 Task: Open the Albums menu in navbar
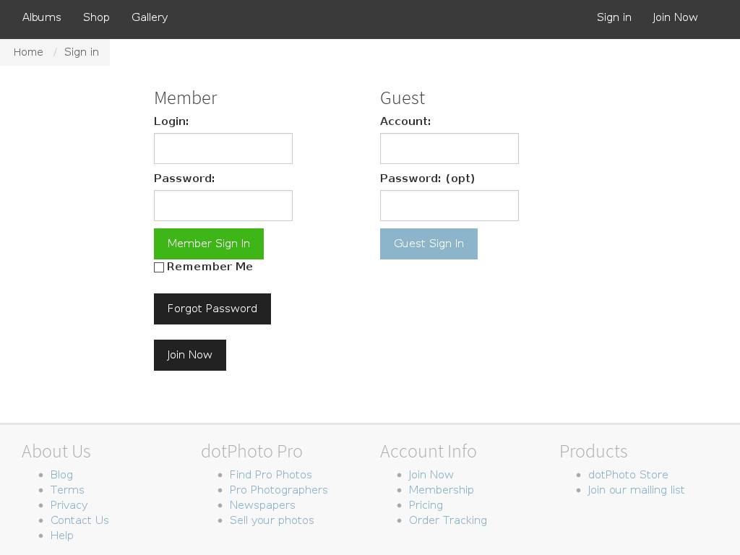[42, 17]
